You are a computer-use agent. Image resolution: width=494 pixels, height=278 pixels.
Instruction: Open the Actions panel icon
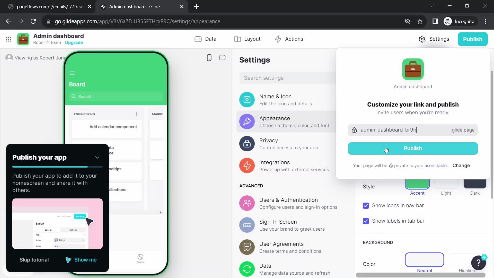pyautogui.click(x=278, y=39)
